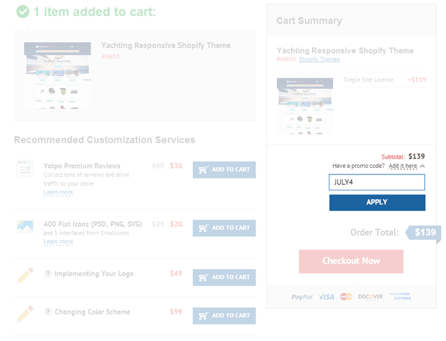Open Learn more under Yotpo Premium Reviews
Image resolution: width=446 pixels, height=341 pixels.
click(x=59, y=192)
